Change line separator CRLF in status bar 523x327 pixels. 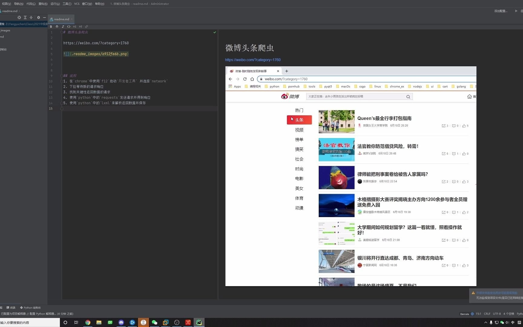click(x=487, y=314)
